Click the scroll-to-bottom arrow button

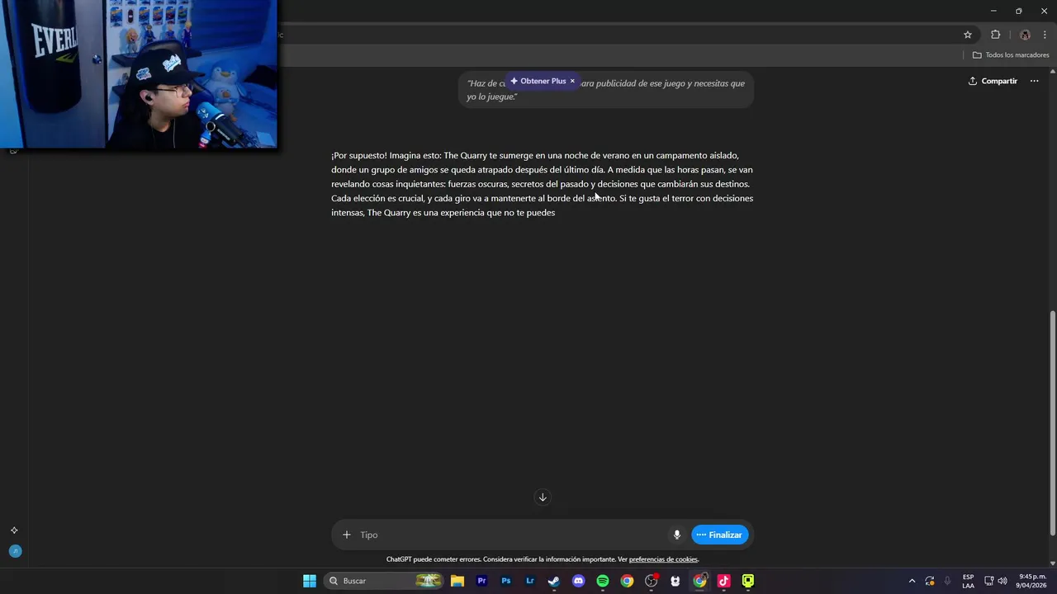pos(543,497)
